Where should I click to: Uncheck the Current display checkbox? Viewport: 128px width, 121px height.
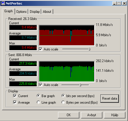tap(15, 96)
